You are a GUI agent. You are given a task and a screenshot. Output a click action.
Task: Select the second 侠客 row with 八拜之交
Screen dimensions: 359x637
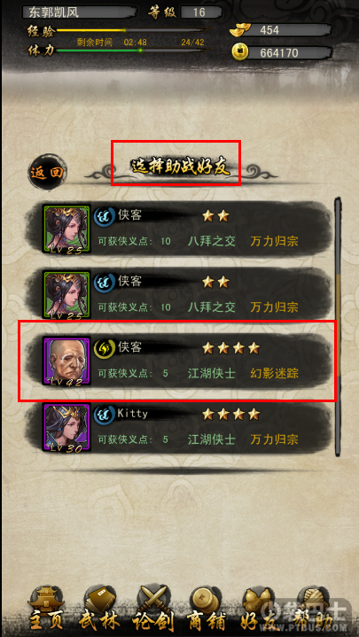point(179,295)
